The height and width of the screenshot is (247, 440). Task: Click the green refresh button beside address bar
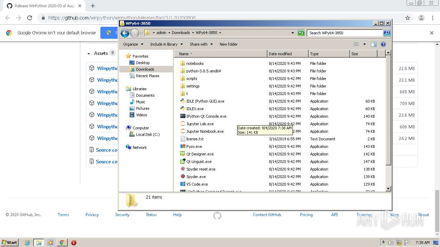(301, 33)
